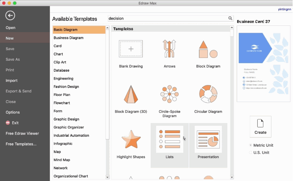This screenshot has width=295, height=181.
Task: Select Basic Diagram category
Action: (x=79, y=30)
